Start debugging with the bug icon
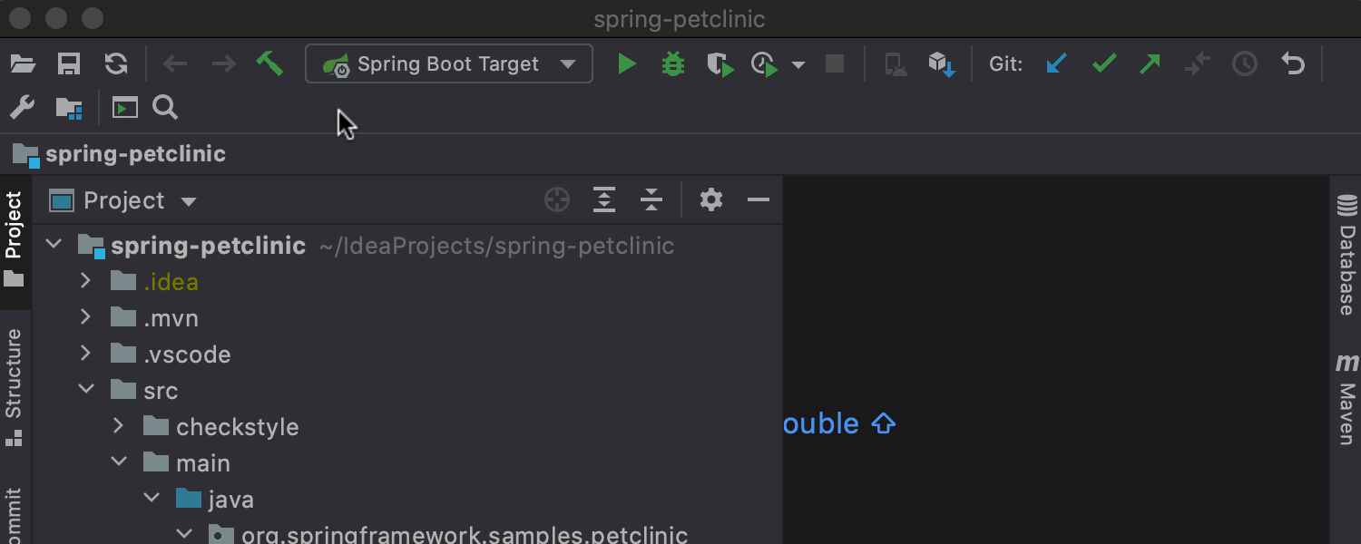The height and width of the screenshot is (544, 1361). (x=673, y=64)
